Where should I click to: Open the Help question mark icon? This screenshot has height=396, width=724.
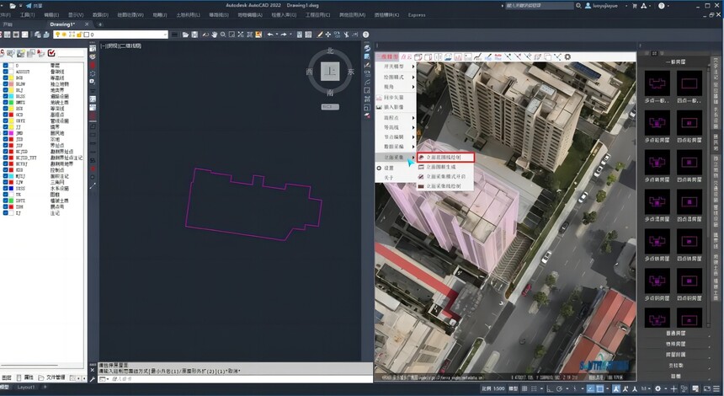coord(365,35)
